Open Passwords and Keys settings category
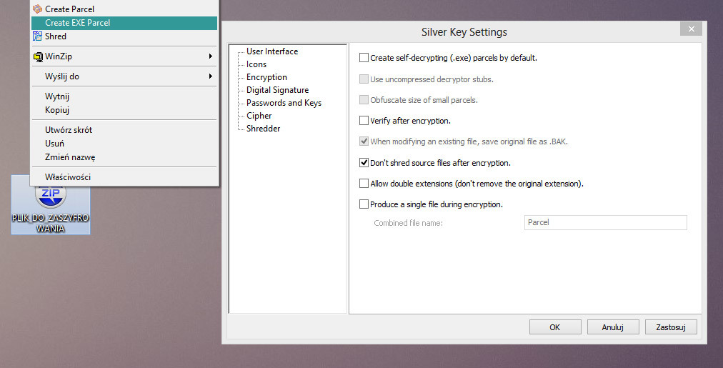 coord(284,103)
